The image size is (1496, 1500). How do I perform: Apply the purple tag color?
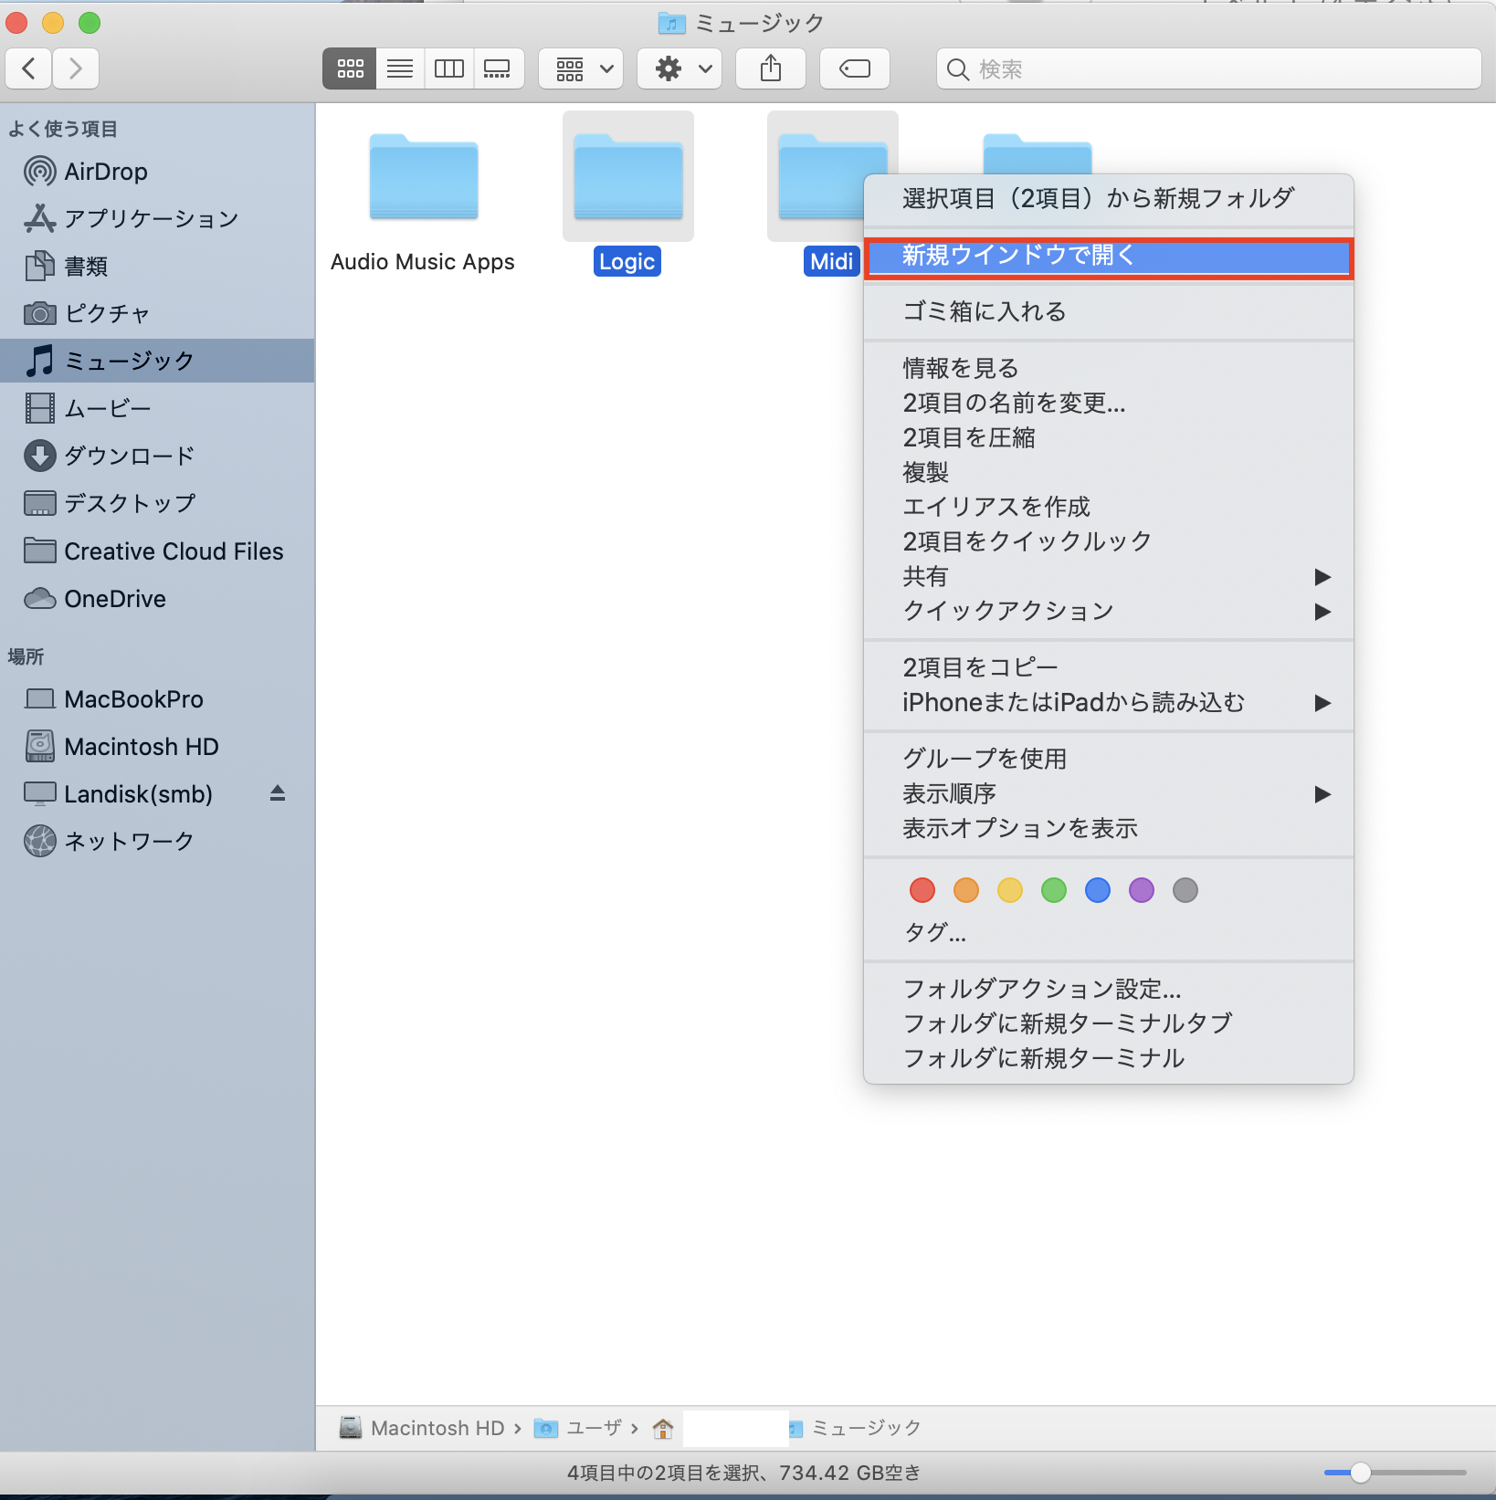(x=1142, y=890)
